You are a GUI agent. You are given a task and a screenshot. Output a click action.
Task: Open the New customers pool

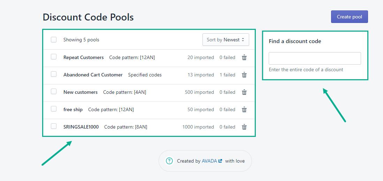tap(81, 92)
